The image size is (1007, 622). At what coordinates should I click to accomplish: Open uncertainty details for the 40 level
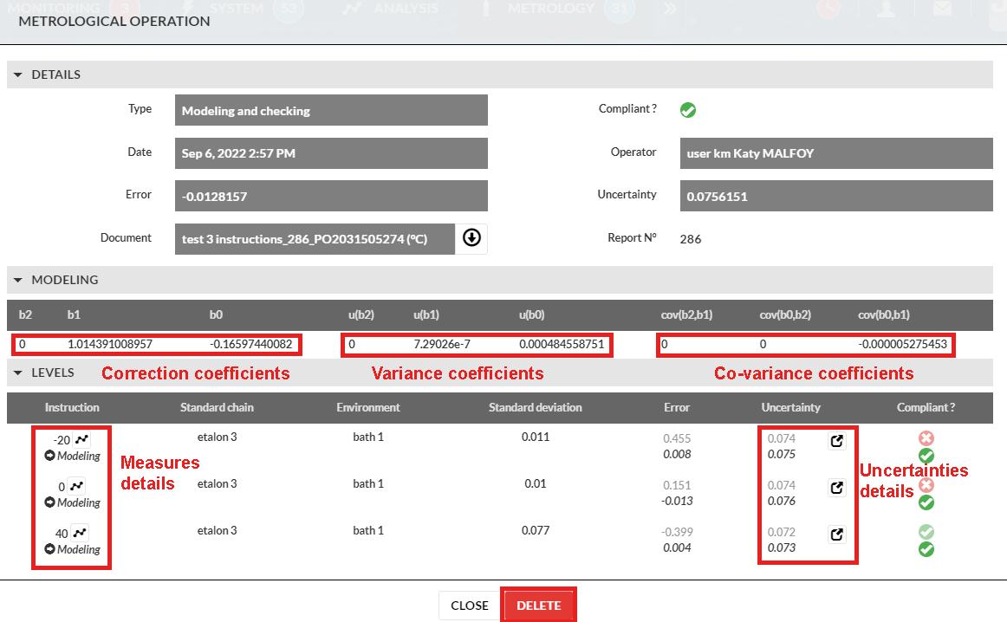(x=837, y=535)
